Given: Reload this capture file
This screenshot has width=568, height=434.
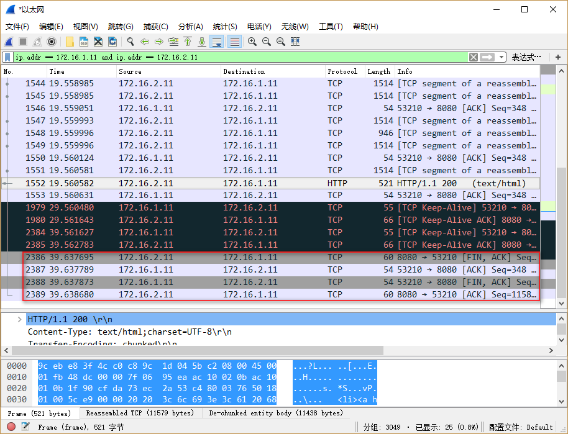Looking at the screenshot, I should click(112, 42).
